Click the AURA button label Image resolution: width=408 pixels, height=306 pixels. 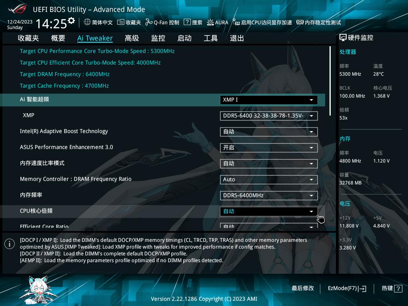tap(222, 22)
